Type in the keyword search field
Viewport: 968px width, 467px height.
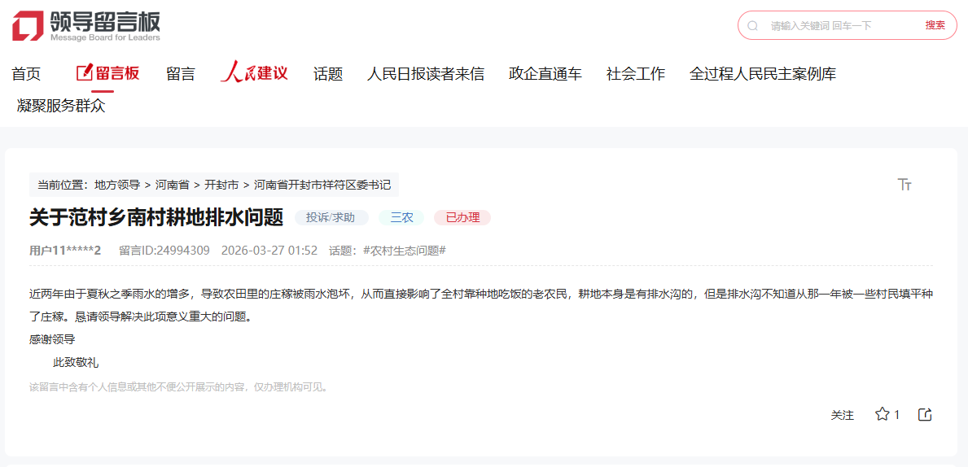[839, 26]
